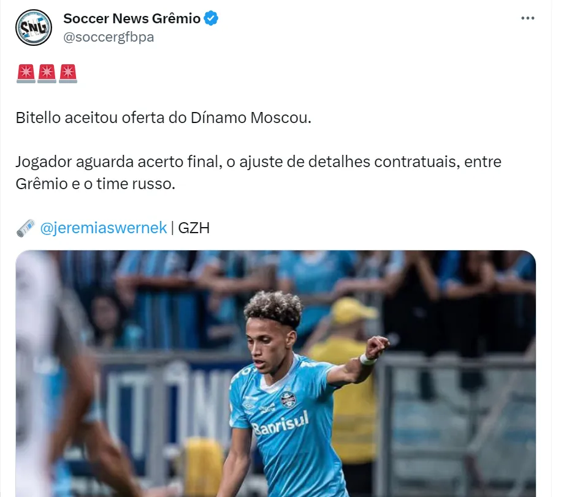Screen dimensions: 561x497
Task: Click the first red siren emoji
Action: 26,73
